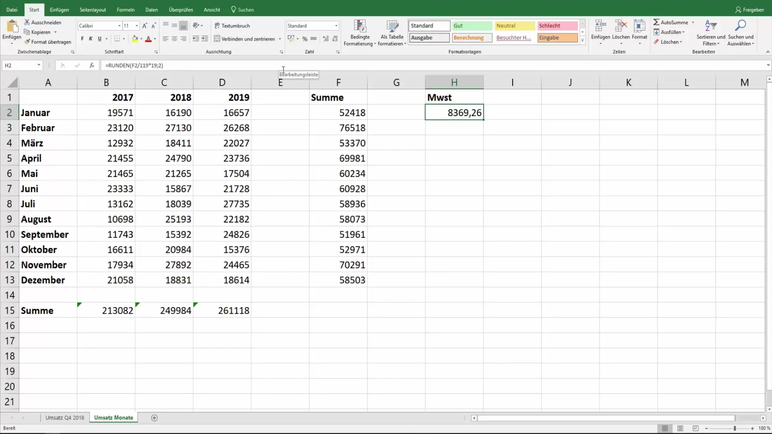The height and width of the screenshot is (434, 772).
Task: Align cell content right
Action: [183, 39]
